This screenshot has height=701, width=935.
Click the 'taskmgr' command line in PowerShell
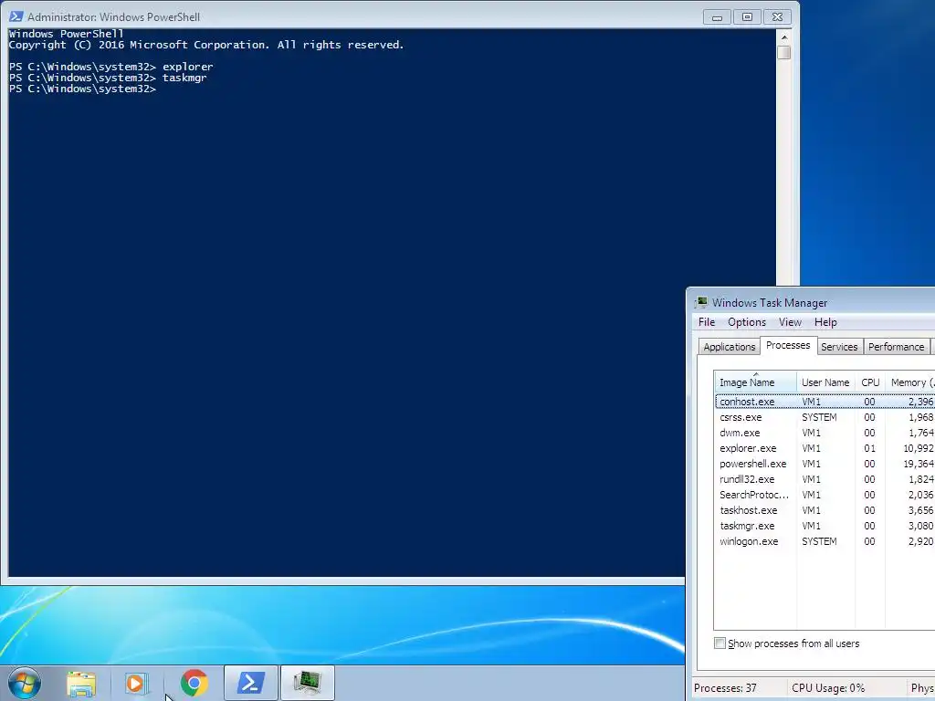108,78
